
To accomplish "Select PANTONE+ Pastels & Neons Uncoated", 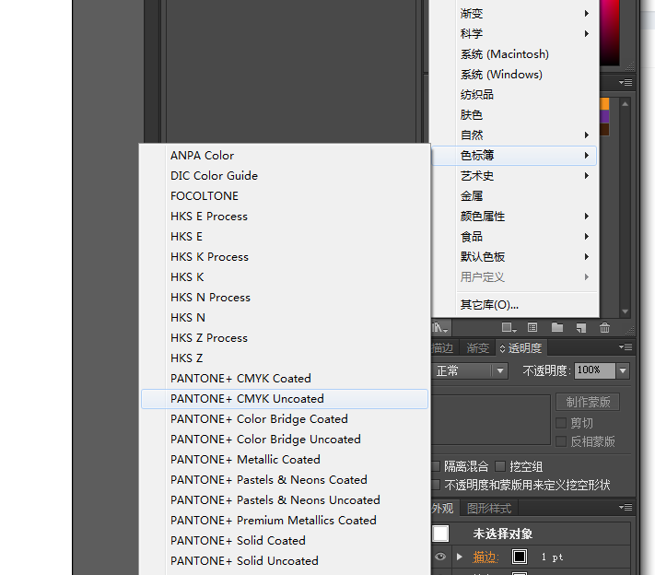I will (x=285, y=499).
